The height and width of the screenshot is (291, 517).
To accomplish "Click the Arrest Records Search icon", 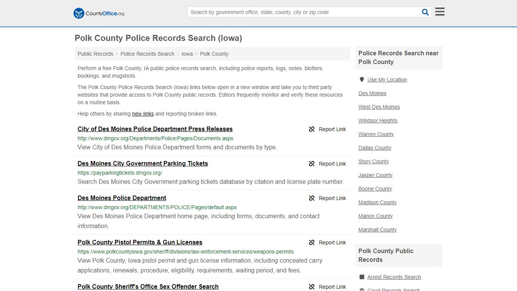I will 362,277.
